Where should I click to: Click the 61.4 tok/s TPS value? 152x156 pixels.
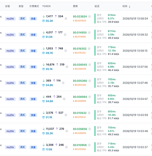[x=114, y=54]
